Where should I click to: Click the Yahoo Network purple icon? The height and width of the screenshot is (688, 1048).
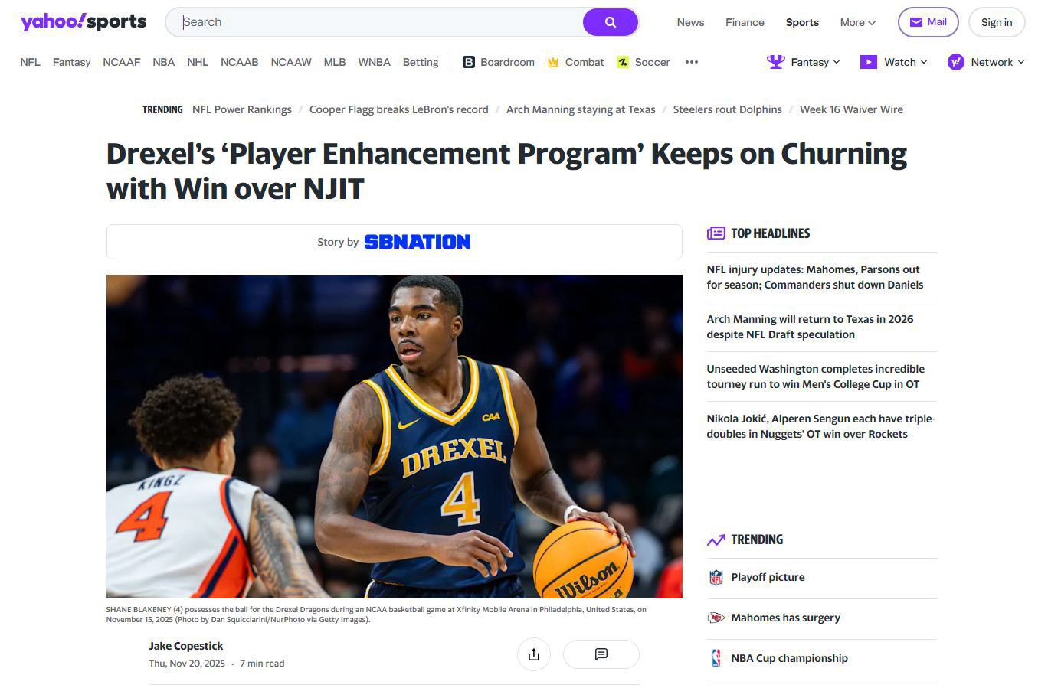(956, 62)
